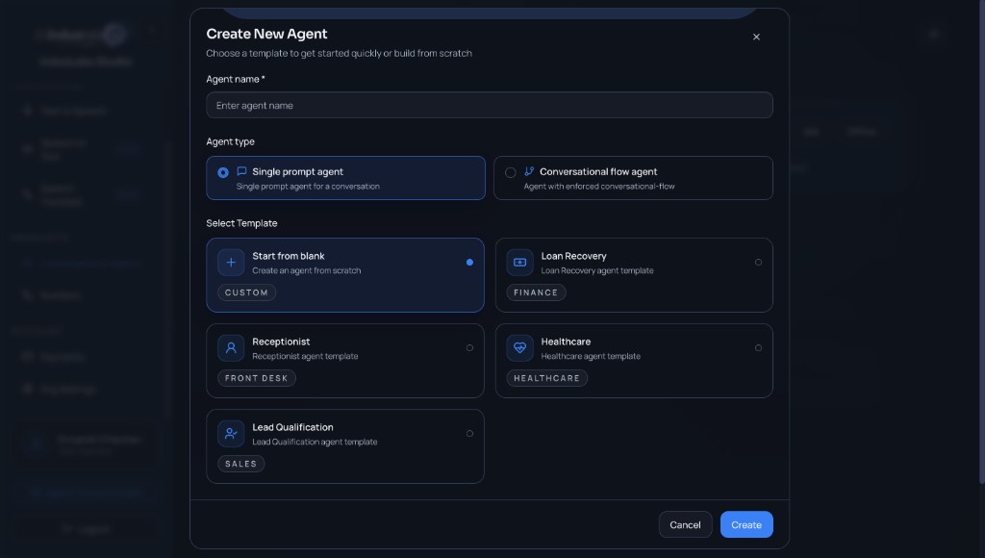
Task: Click the heartbeat icon on the Healthcare template
Action: [x=519, y=347]
